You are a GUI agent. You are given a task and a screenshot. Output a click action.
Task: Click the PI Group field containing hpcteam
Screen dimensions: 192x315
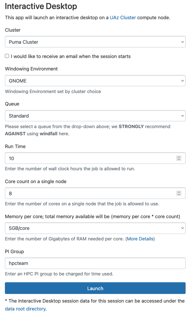click(95, 263)
